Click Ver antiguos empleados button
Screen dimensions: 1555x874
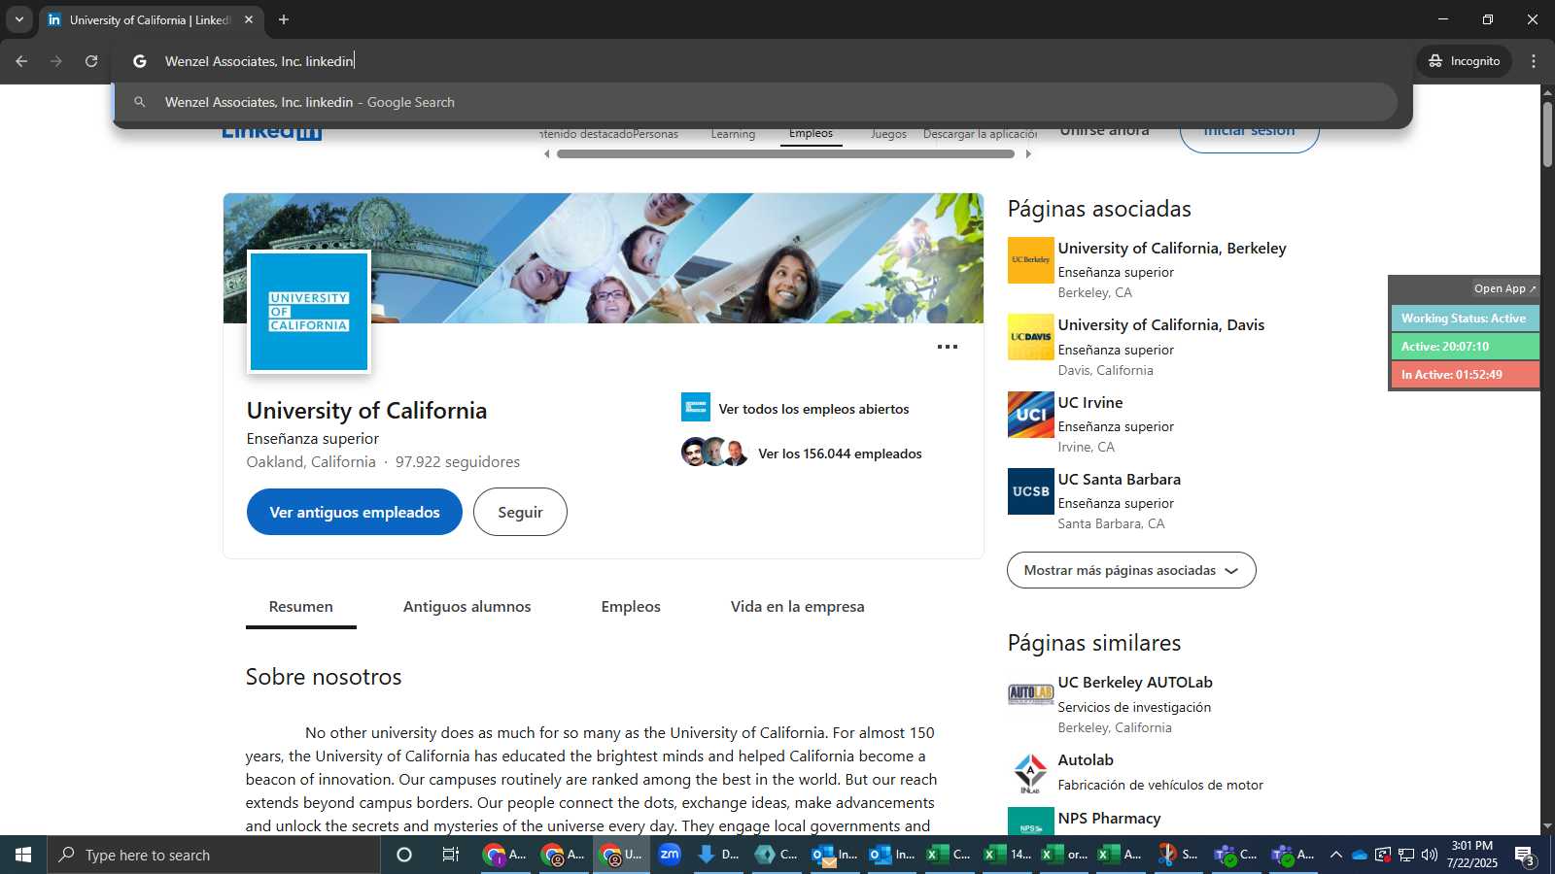tap(355, 512)
